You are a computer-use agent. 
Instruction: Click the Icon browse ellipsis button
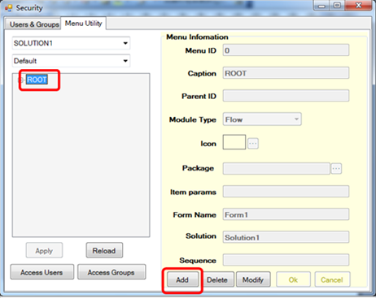click(253, 143)
